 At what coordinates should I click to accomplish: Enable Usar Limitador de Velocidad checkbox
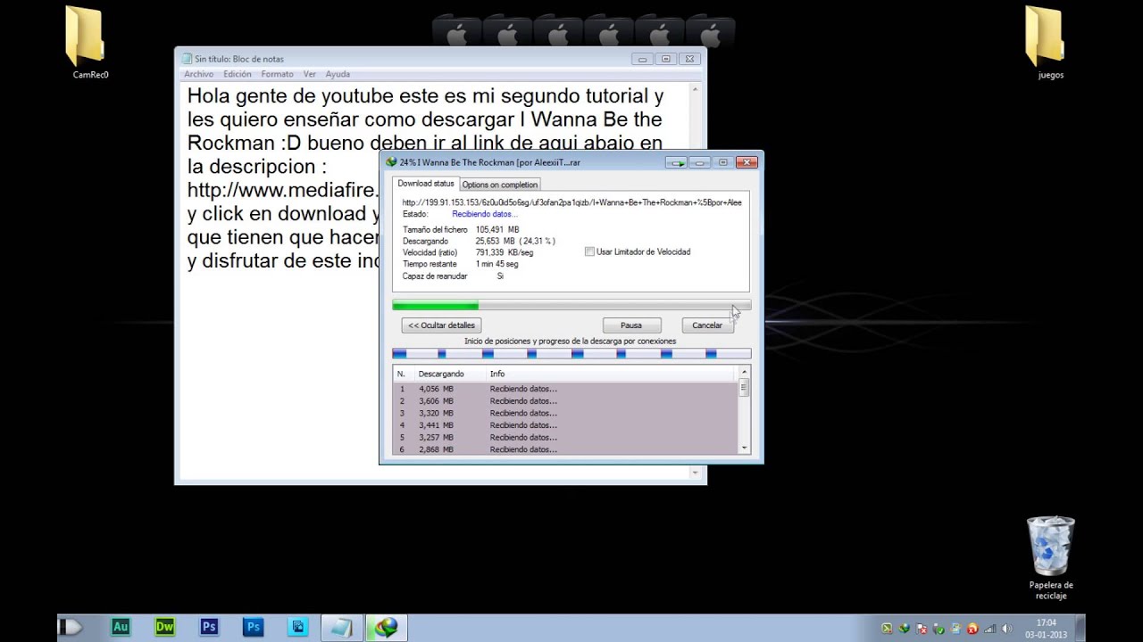click(589, 252)
